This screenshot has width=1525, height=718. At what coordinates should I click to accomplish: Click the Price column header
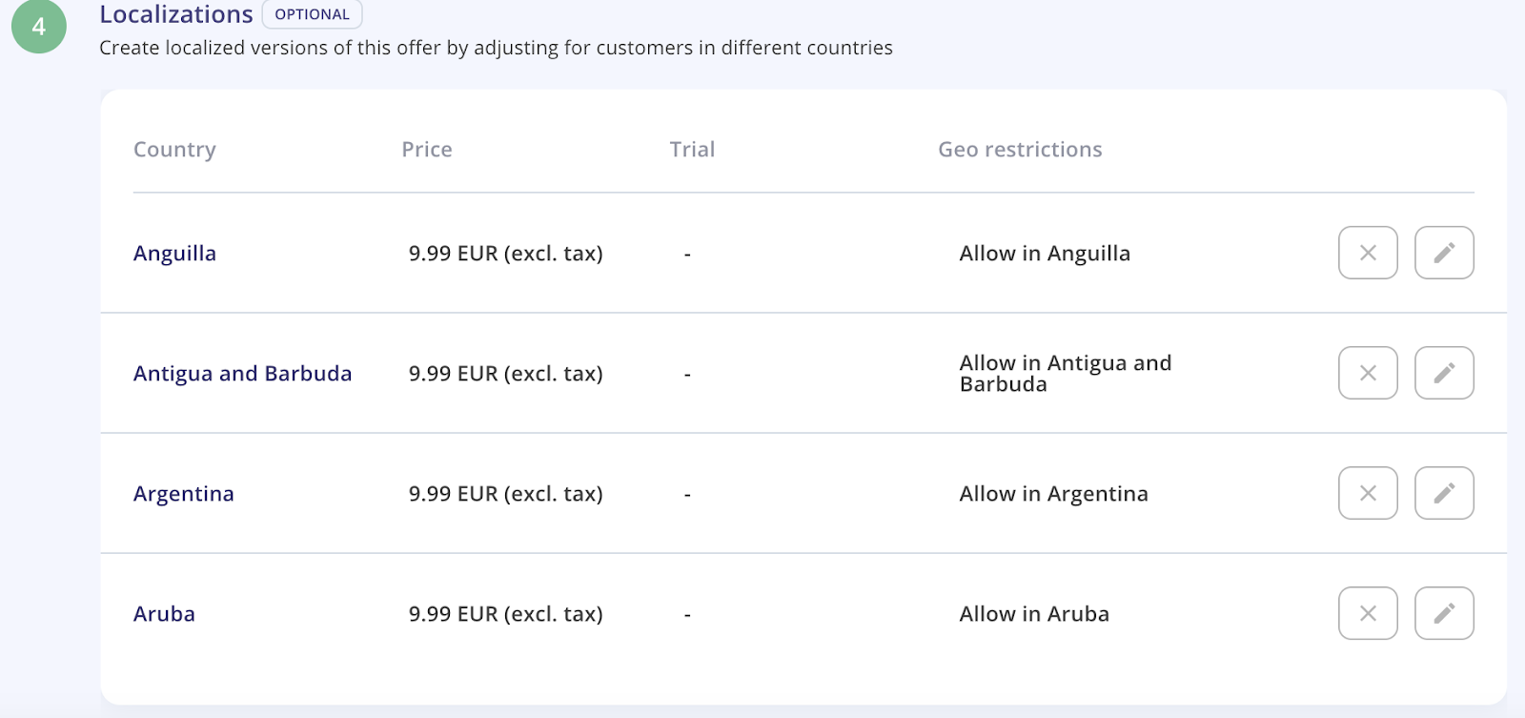[x=426, y=150]
